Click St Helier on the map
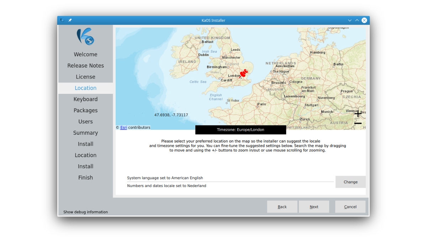 [233, 101]
